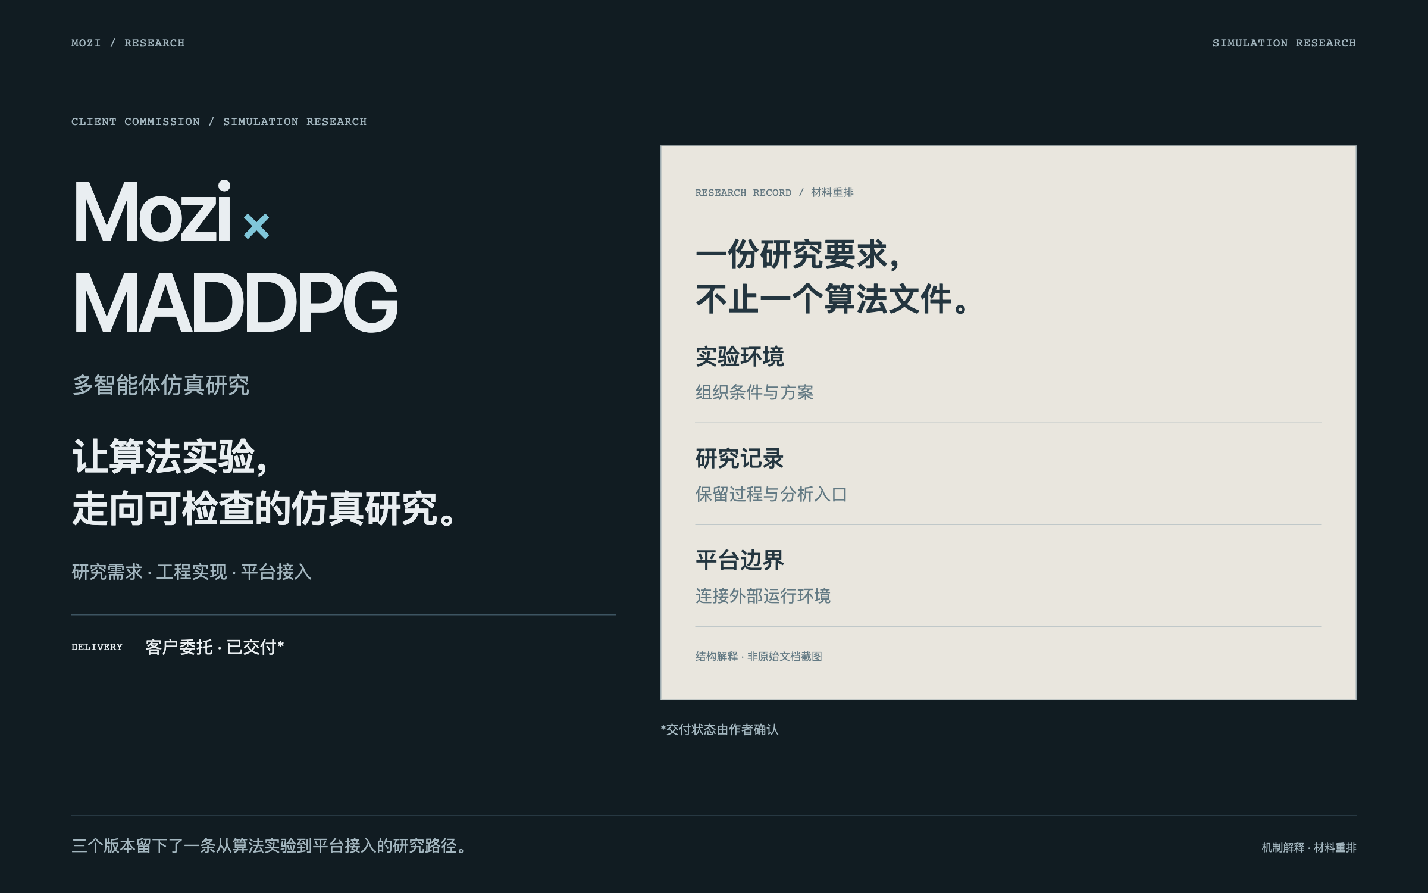Click SIMULATION RESEARCH at top right
Image resolution: width=1428 pixels, height=893 pixels.
(x=1284, y=43)
